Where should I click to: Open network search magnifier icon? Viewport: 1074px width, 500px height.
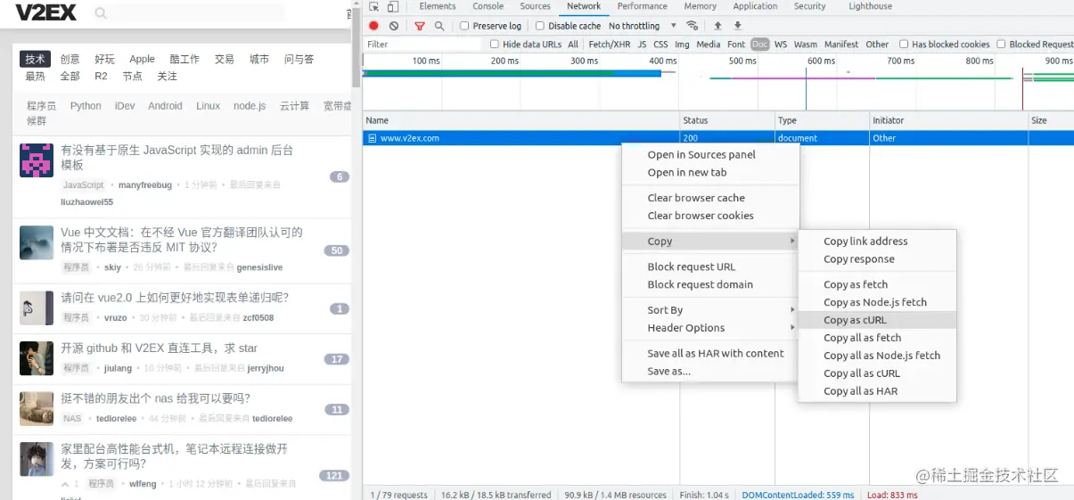pyautogui.click(x=439, y=26)
